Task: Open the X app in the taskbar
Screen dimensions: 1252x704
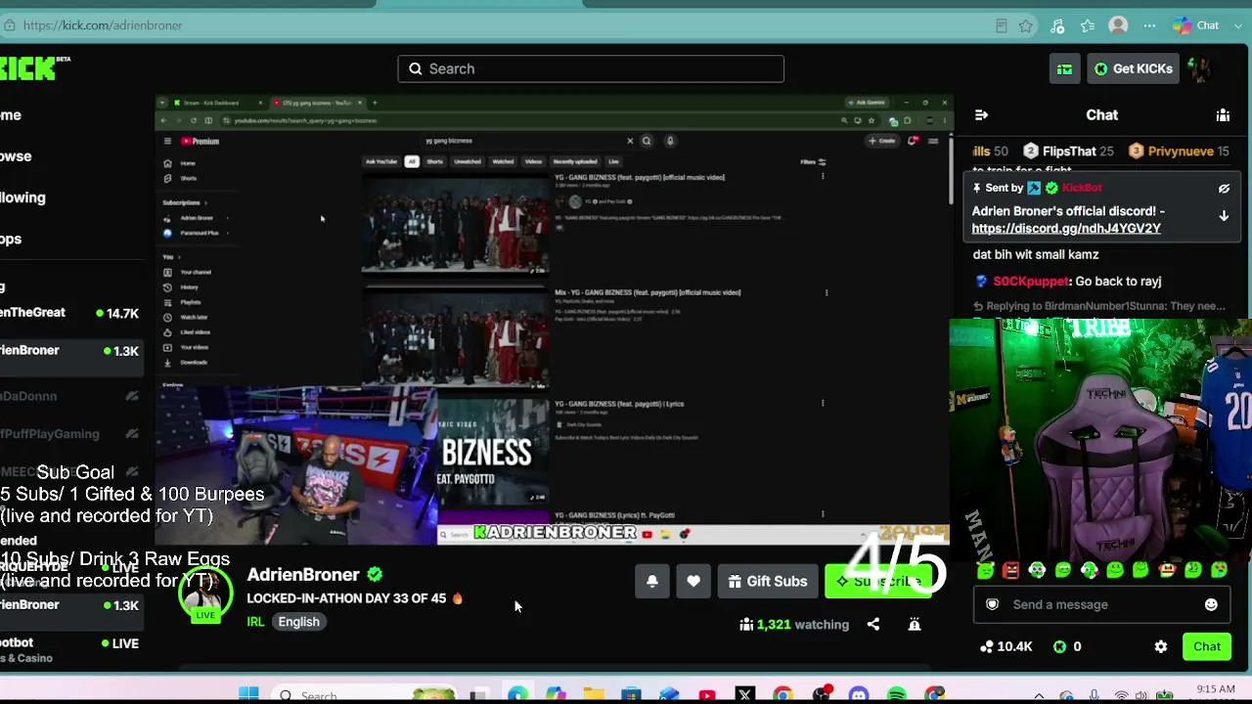Action: pyautogui.click(x=745, y=695)
